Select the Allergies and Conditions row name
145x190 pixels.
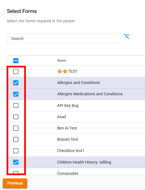(78, 83)
